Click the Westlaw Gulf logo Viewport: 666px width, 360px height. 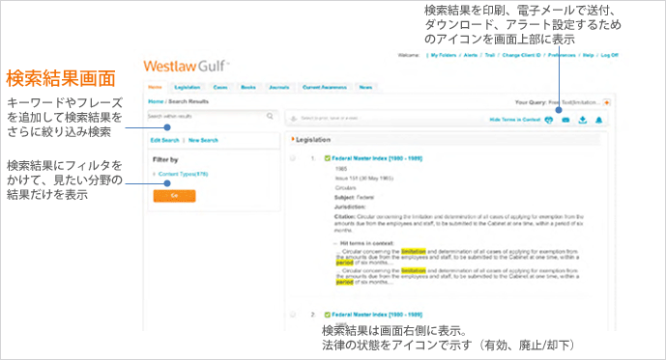coord(186,67)
